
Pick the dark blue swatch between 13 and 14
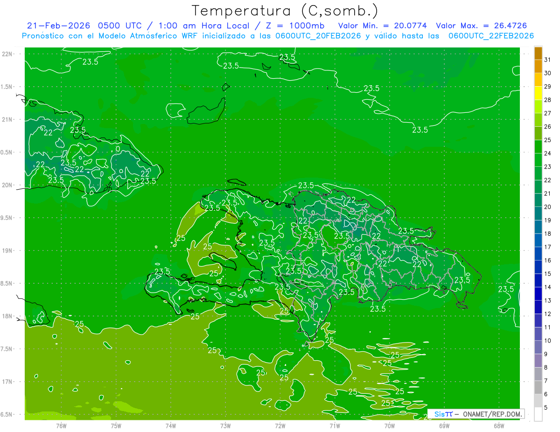(538, 294)
